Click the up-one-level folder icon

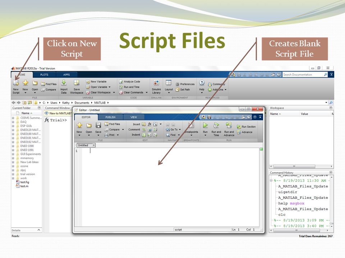24,102
